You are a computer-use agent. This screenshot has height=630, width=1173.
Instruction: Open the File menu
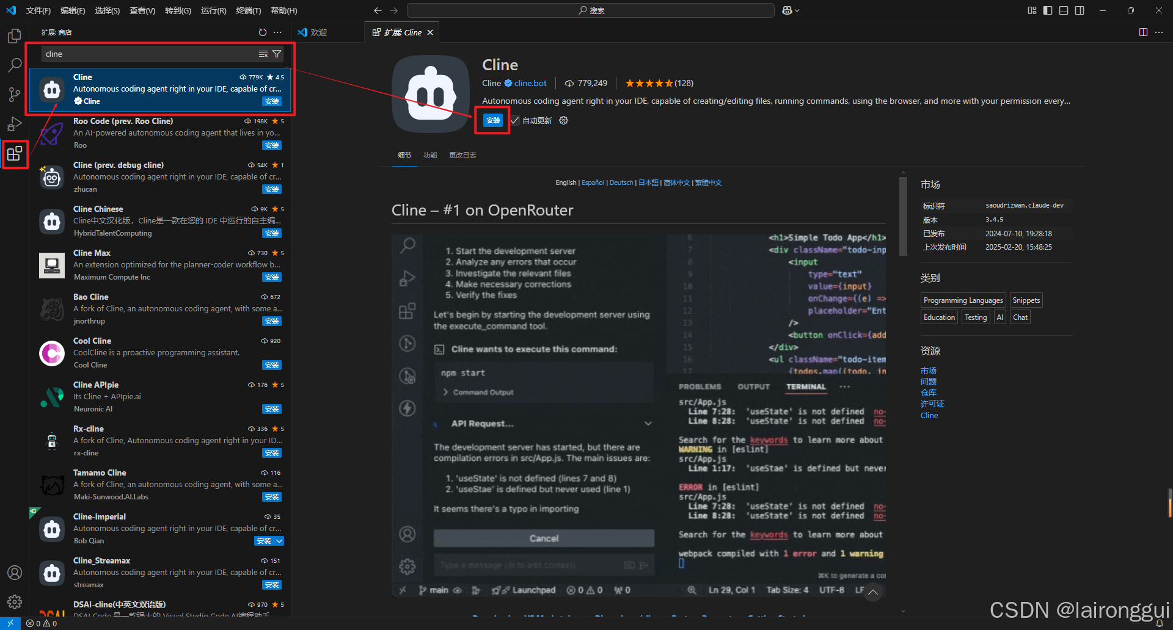38,10
